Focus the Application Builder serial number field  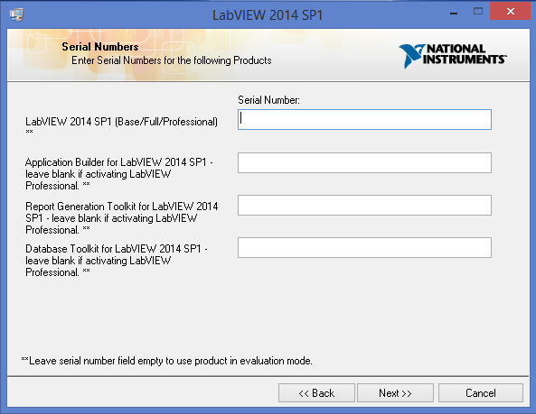coord(364,162)
